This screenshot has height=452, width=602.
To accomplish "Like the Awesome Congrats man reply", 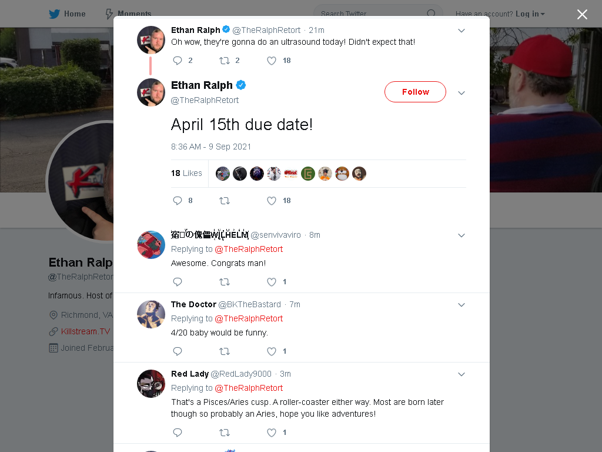I will click(272, 282).
